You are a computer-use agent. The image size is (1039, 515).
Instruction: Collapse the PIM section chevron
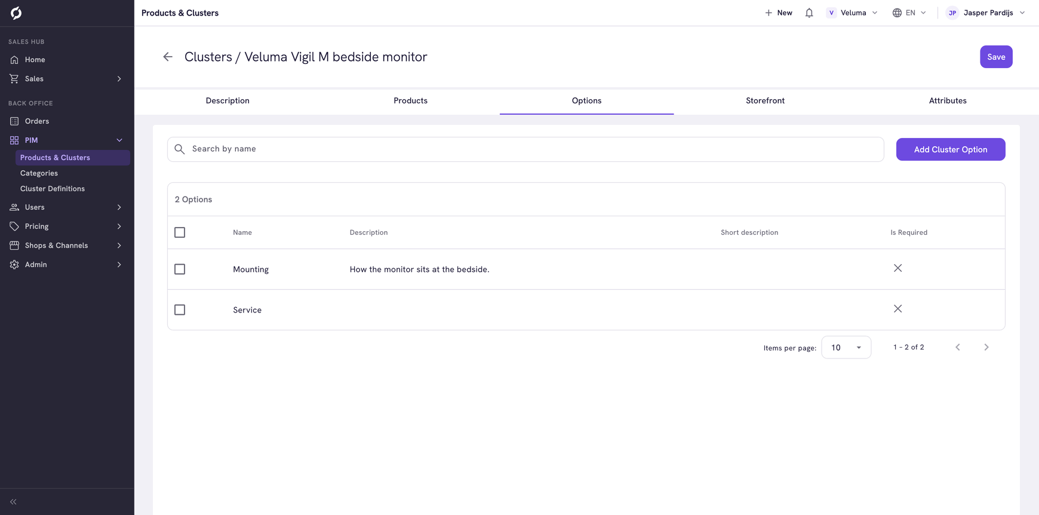pos(119,140)
